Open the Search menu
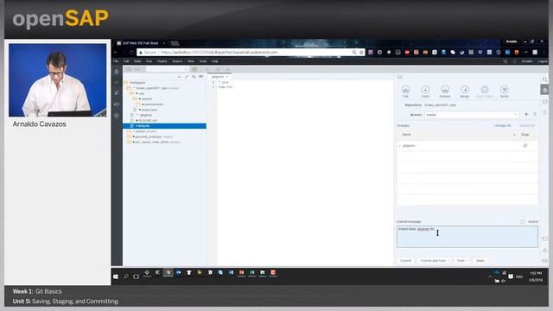Image resolution: width=553 pixels, height=311 pixels. coord(177,61)
